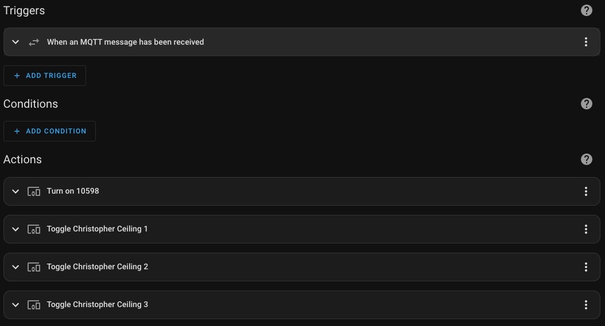
Task: Click the device icon beside Christopher Ceiling 2
Action: click(34, 267)
